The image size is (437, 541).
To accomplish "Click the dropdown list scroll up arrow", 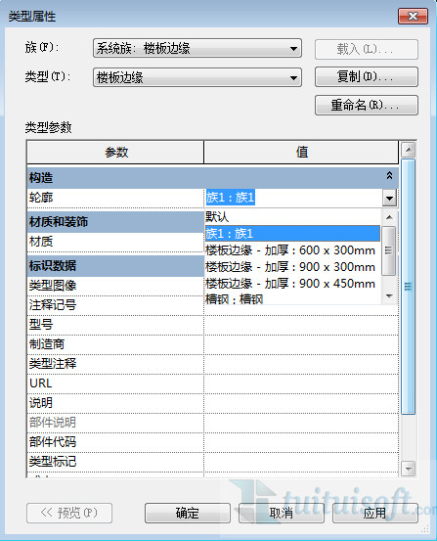I will click(389, 217).
